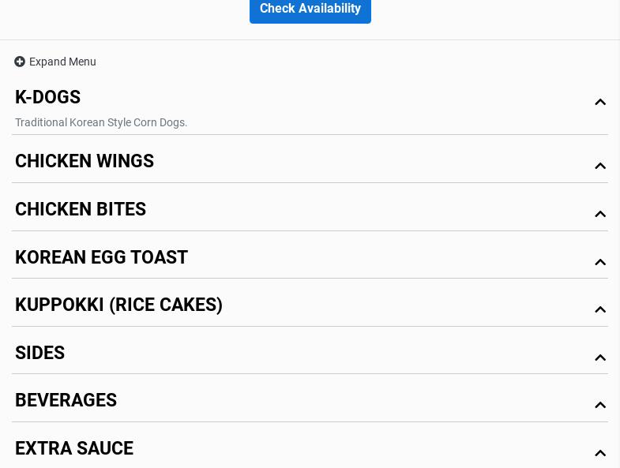The height and width of the screenshot is (468, 620).
Task: Open the KOREAN EGG TOAST heading
Action: point(101,257)
